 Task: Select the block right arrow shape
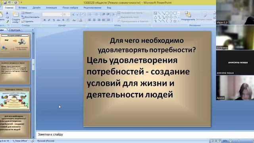pos(167,17)
